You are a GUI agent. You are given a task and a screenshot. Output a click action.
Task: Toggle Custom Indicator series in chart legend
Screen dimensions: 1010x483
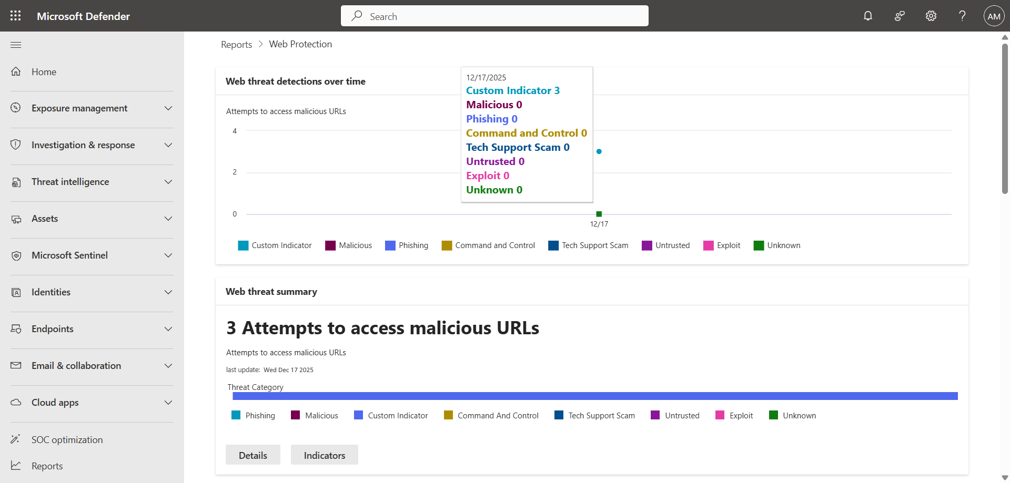[275, 245]
